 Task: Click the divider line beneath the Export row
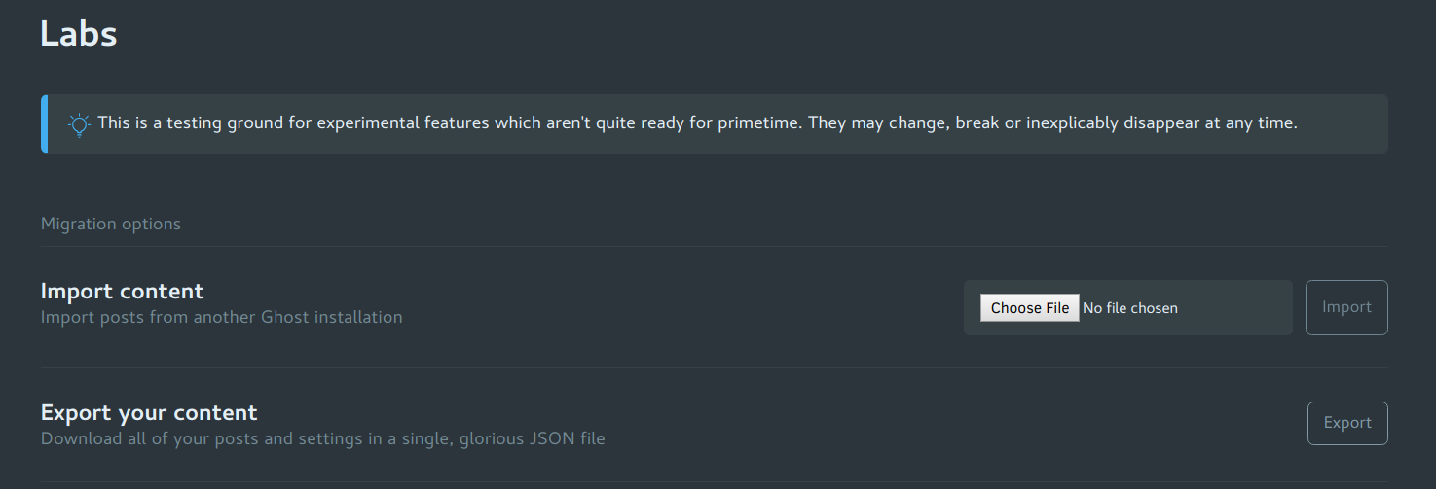pyautogui.click(x=715, y=481)
